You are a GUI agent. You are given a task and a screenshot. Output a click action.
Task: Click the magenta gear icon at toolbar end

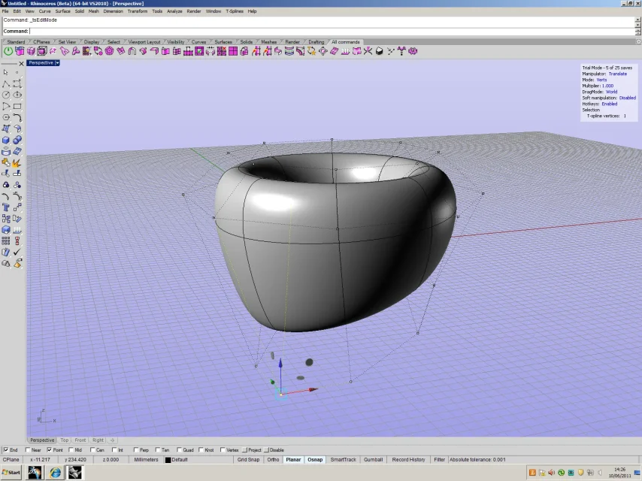tap(413, 51)
